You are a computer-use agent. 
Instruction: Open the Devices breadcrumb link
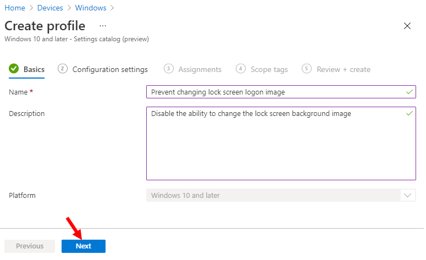[51, 8]
